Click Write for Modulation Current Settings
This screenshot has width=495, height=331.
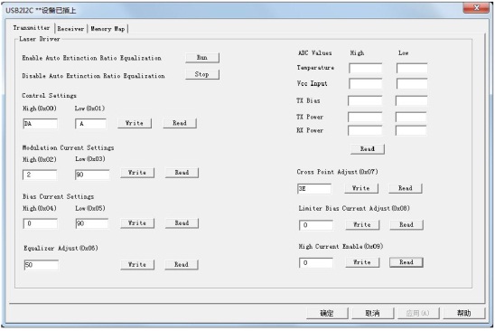click(137, 173)
